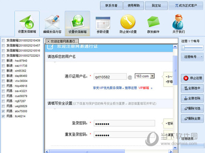Click 全部去除 button
The image size is (205, 153).
tap(192, 98)
